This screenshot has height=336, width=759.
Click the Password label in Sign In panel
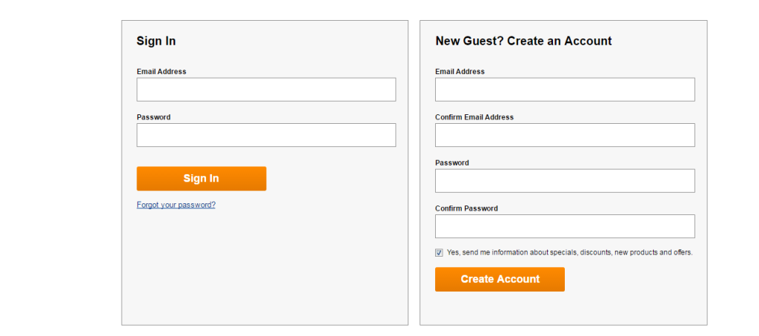click(x=153, y=117)
